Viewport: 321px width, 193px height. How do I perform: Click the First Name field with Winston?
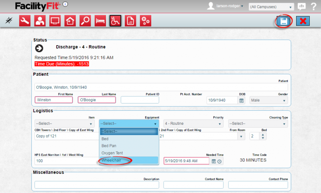(x=54, y=100)
